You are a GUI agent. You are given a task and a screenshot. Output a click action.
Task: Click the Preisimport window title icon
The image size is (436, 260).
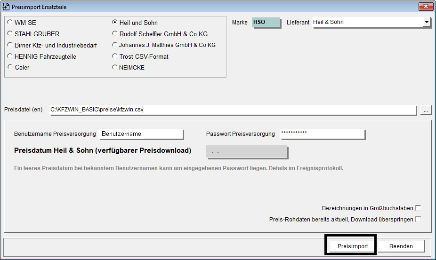click(x=6, y=7)
